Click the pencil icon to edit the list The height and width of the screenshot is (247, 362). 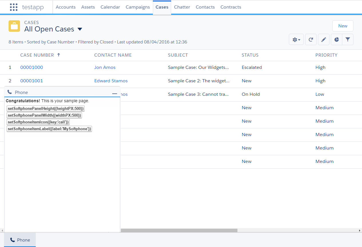point(323,39)
